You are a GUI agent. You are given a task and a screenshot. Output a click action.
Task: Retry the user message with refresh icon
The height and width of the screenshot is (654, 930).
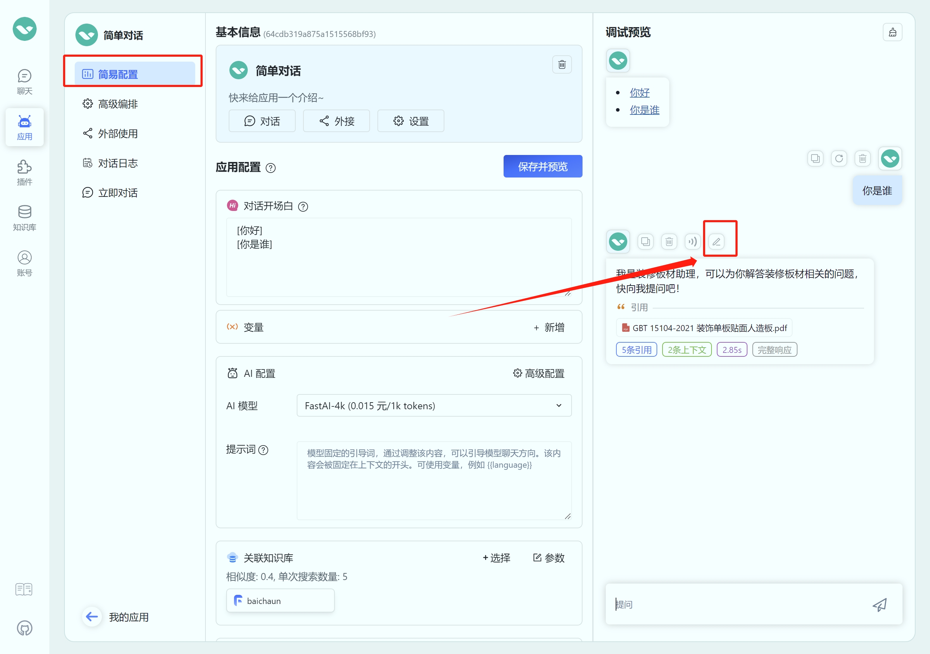tap(839, 158)
